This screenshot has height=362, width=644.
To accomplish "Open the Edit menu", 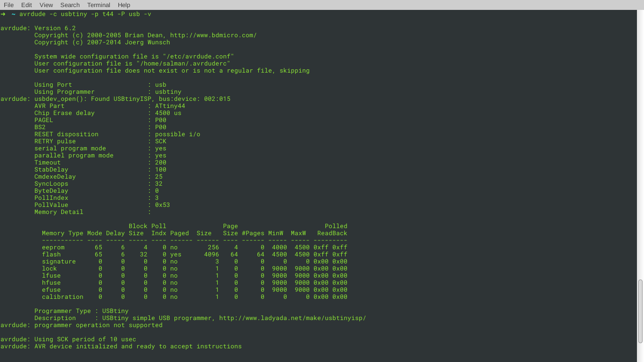I will tap(26, 5).
